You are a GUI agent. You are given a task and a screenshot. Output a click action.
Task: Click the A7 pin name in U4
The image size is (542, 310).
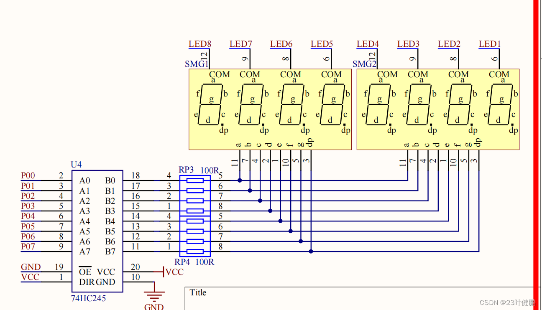(85, 252)
